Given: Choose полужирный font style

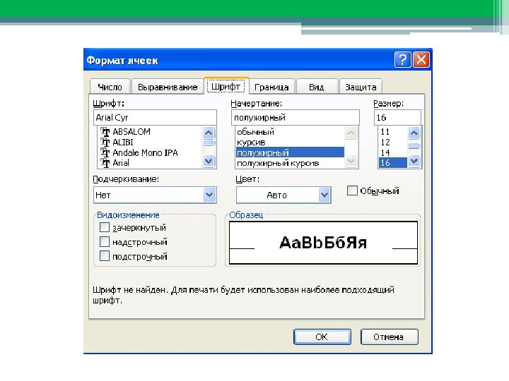Looking at the screenshot, I should pyautogui.click(x=290, y=152).
